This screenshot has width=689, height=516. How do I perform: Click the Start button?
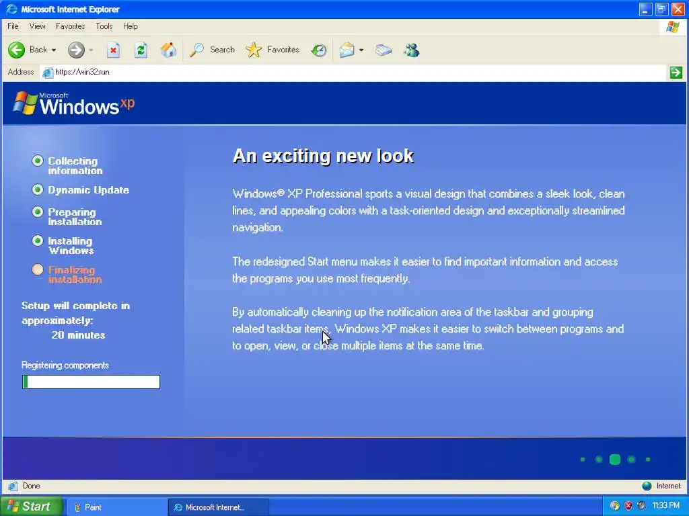click(x=32, y=507)
